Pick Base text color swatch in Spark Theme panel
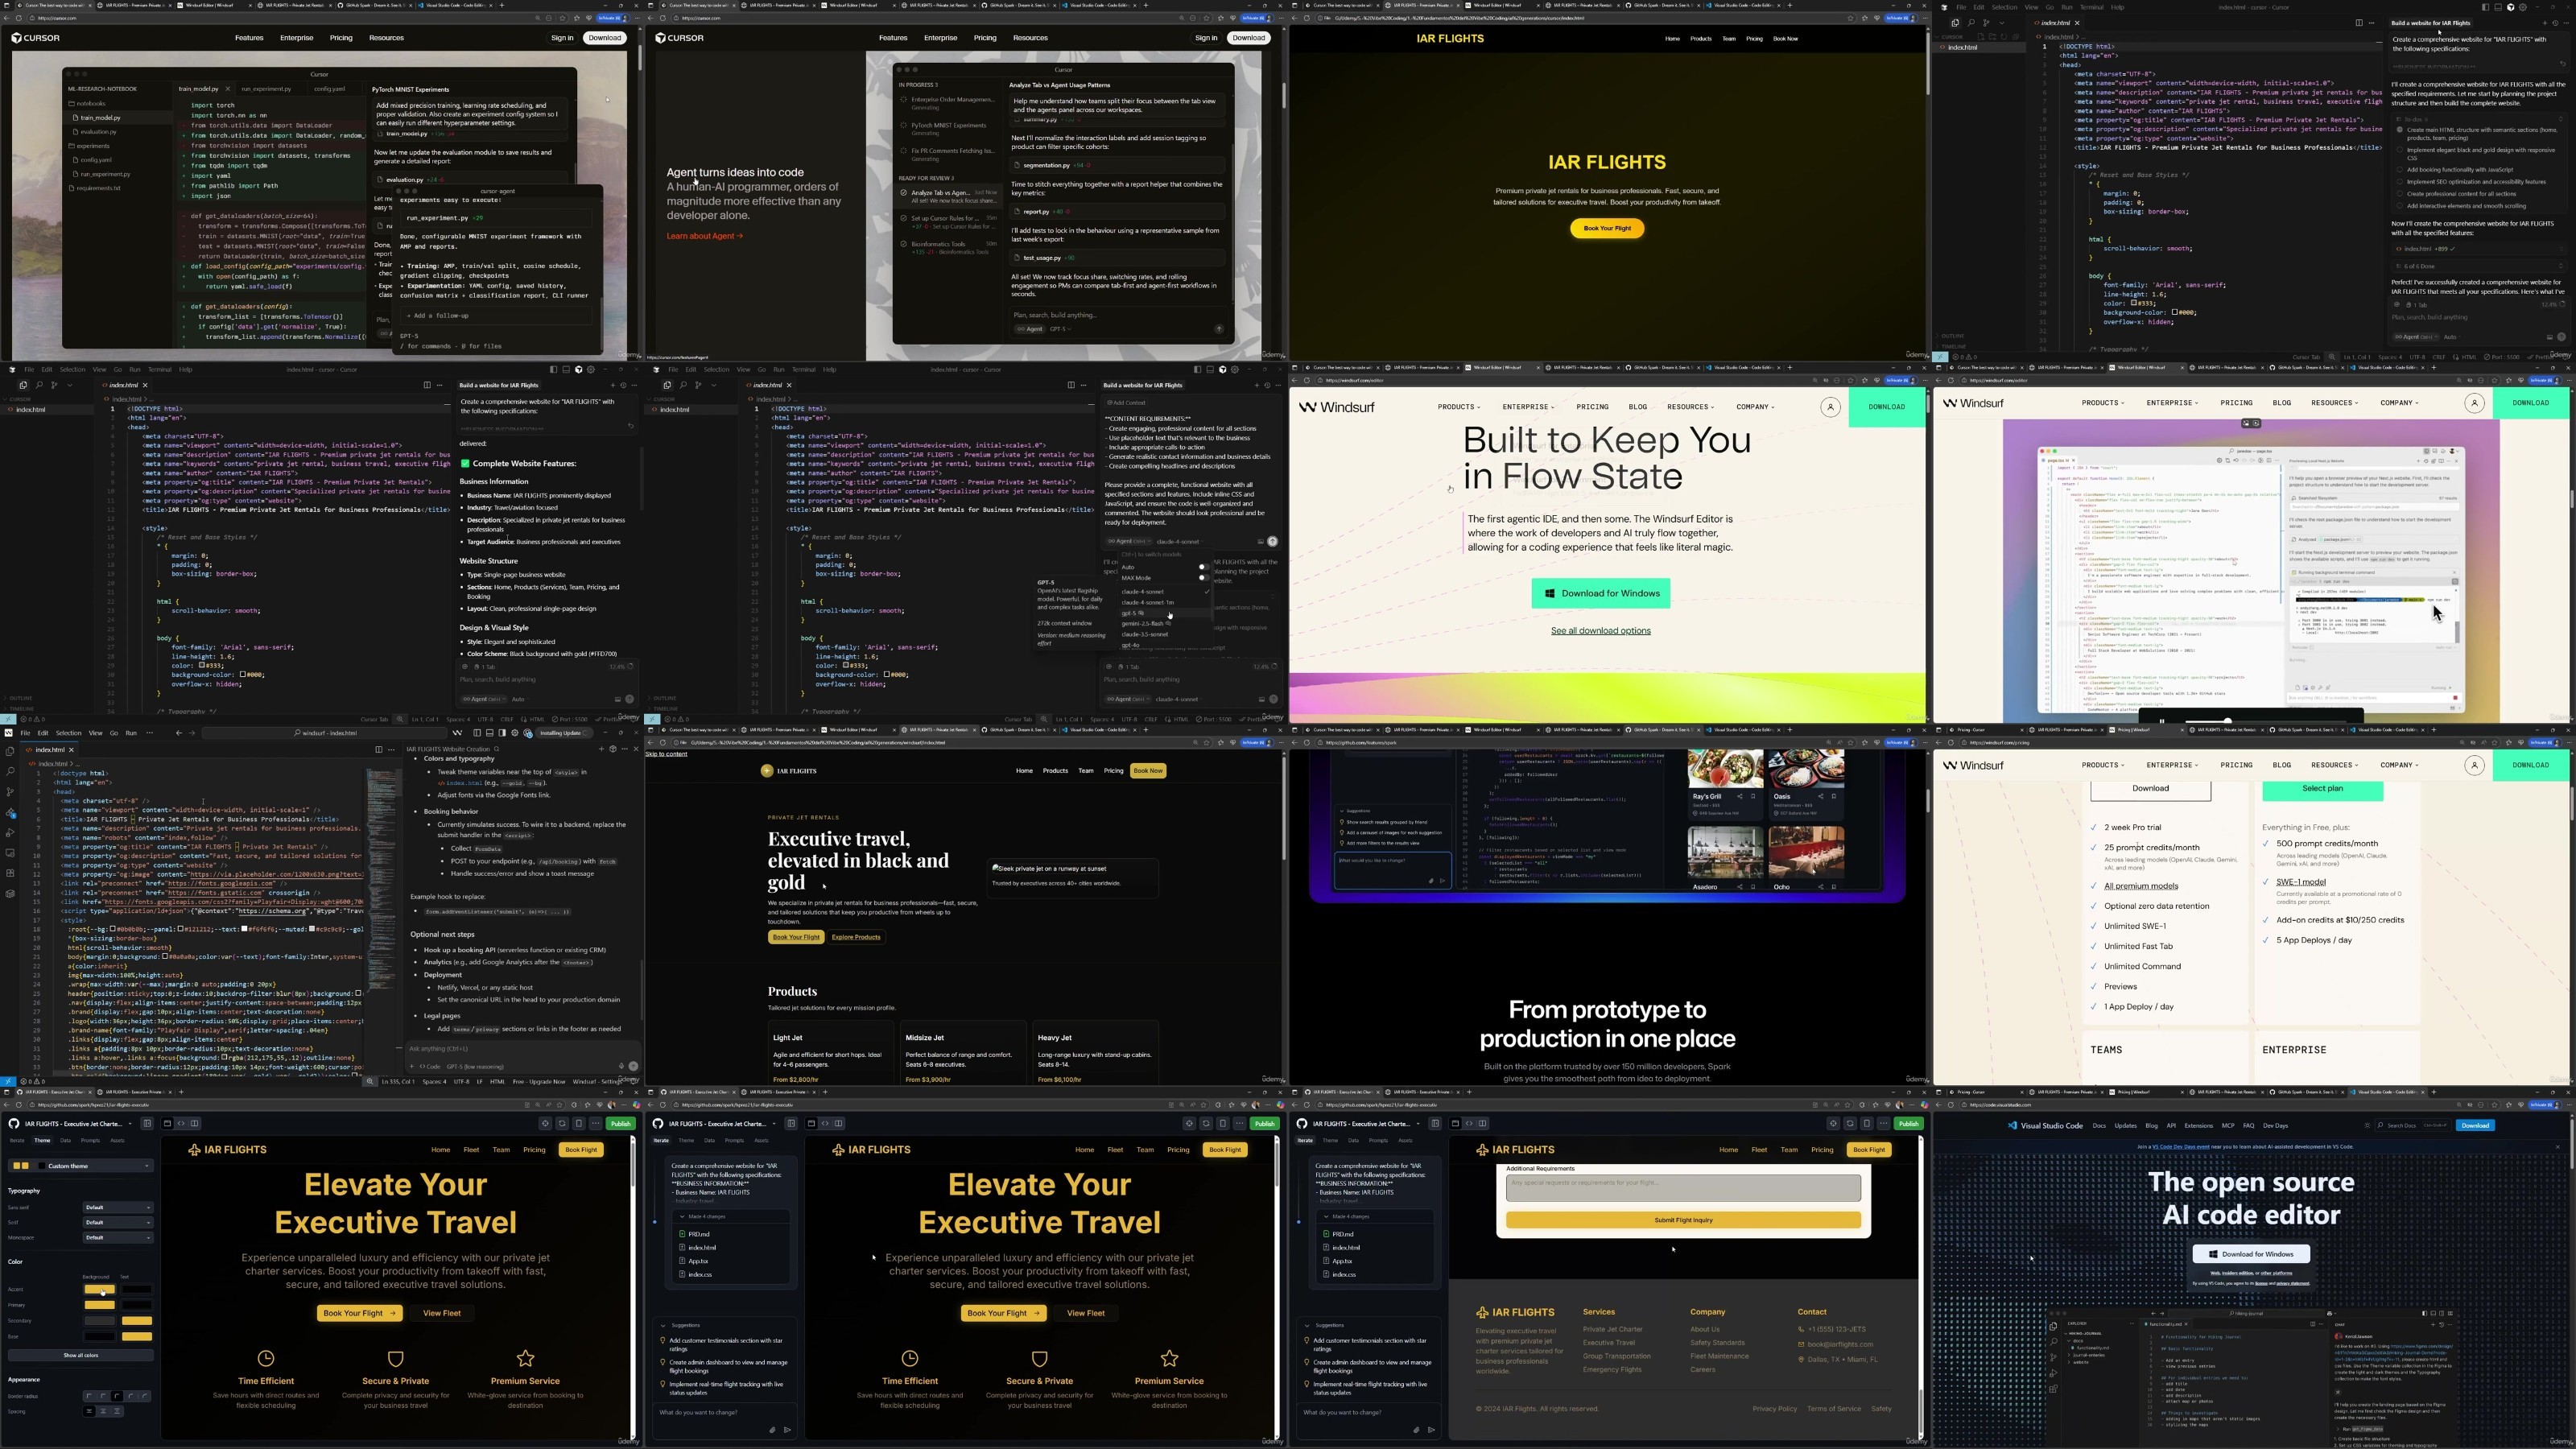This screenshot has height=1449, width=2576. pos(137,1337)
